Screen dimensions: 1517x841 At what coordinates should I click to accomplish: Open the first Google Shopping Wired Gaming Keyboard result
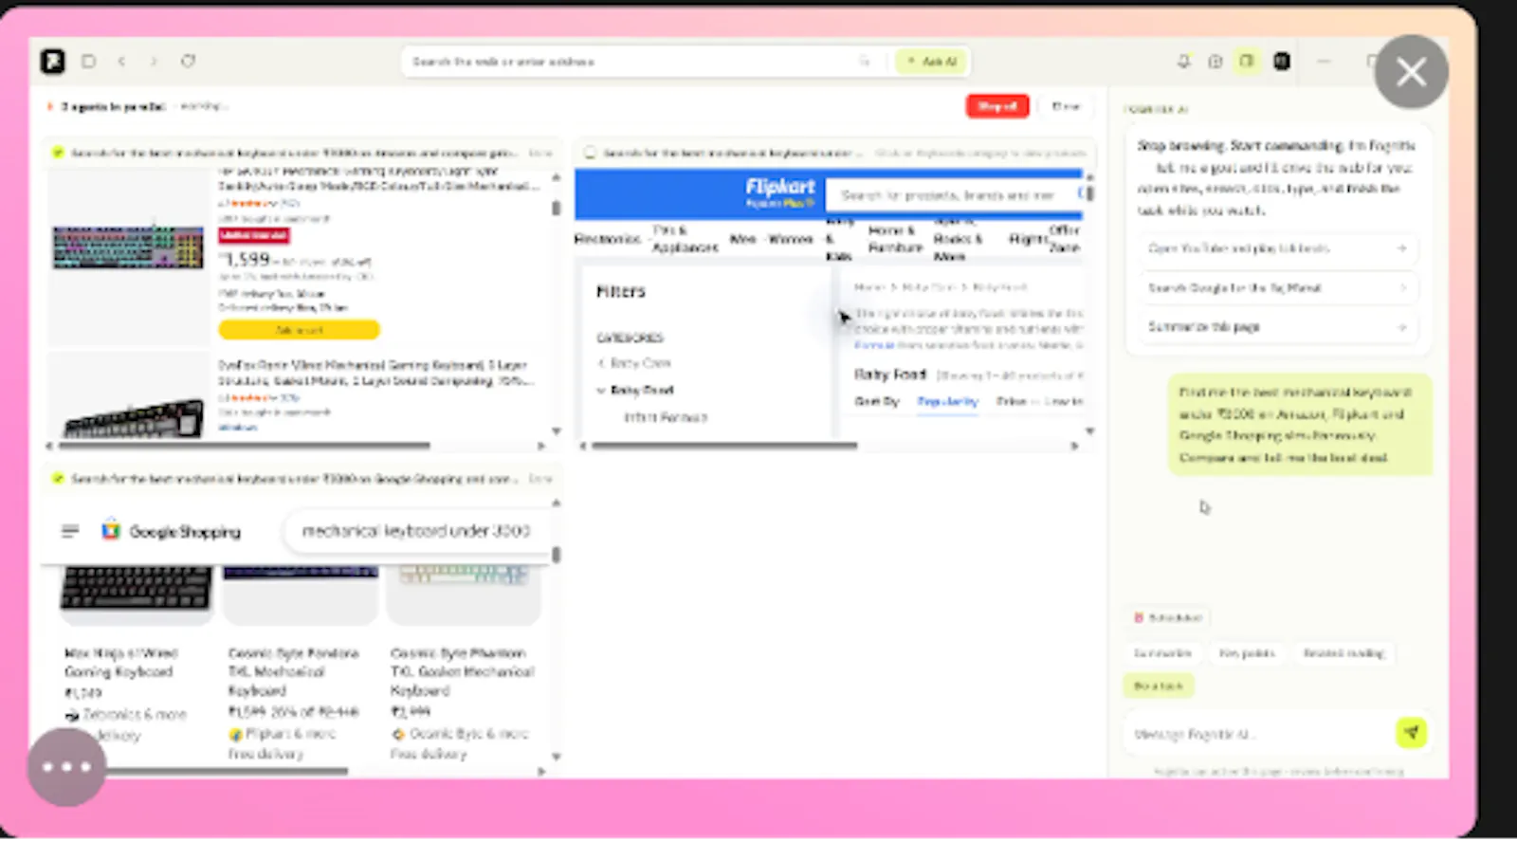[120, 662]
